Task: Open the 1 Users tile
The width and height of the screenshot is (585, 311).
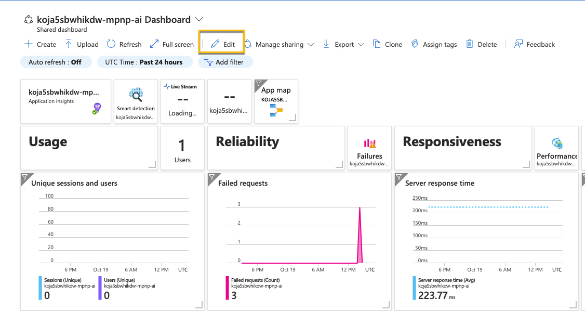Action: tap(182, 148)
